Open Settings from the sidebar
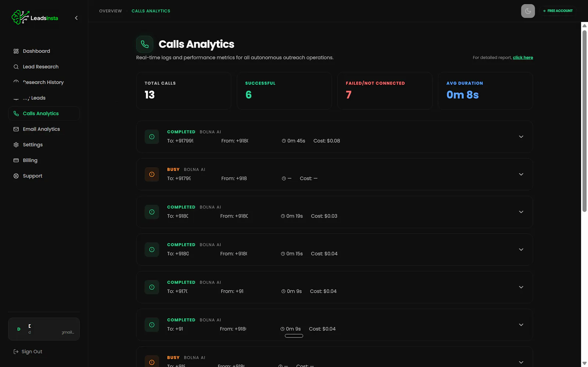588x367 pixels. (x=44, y=145)
